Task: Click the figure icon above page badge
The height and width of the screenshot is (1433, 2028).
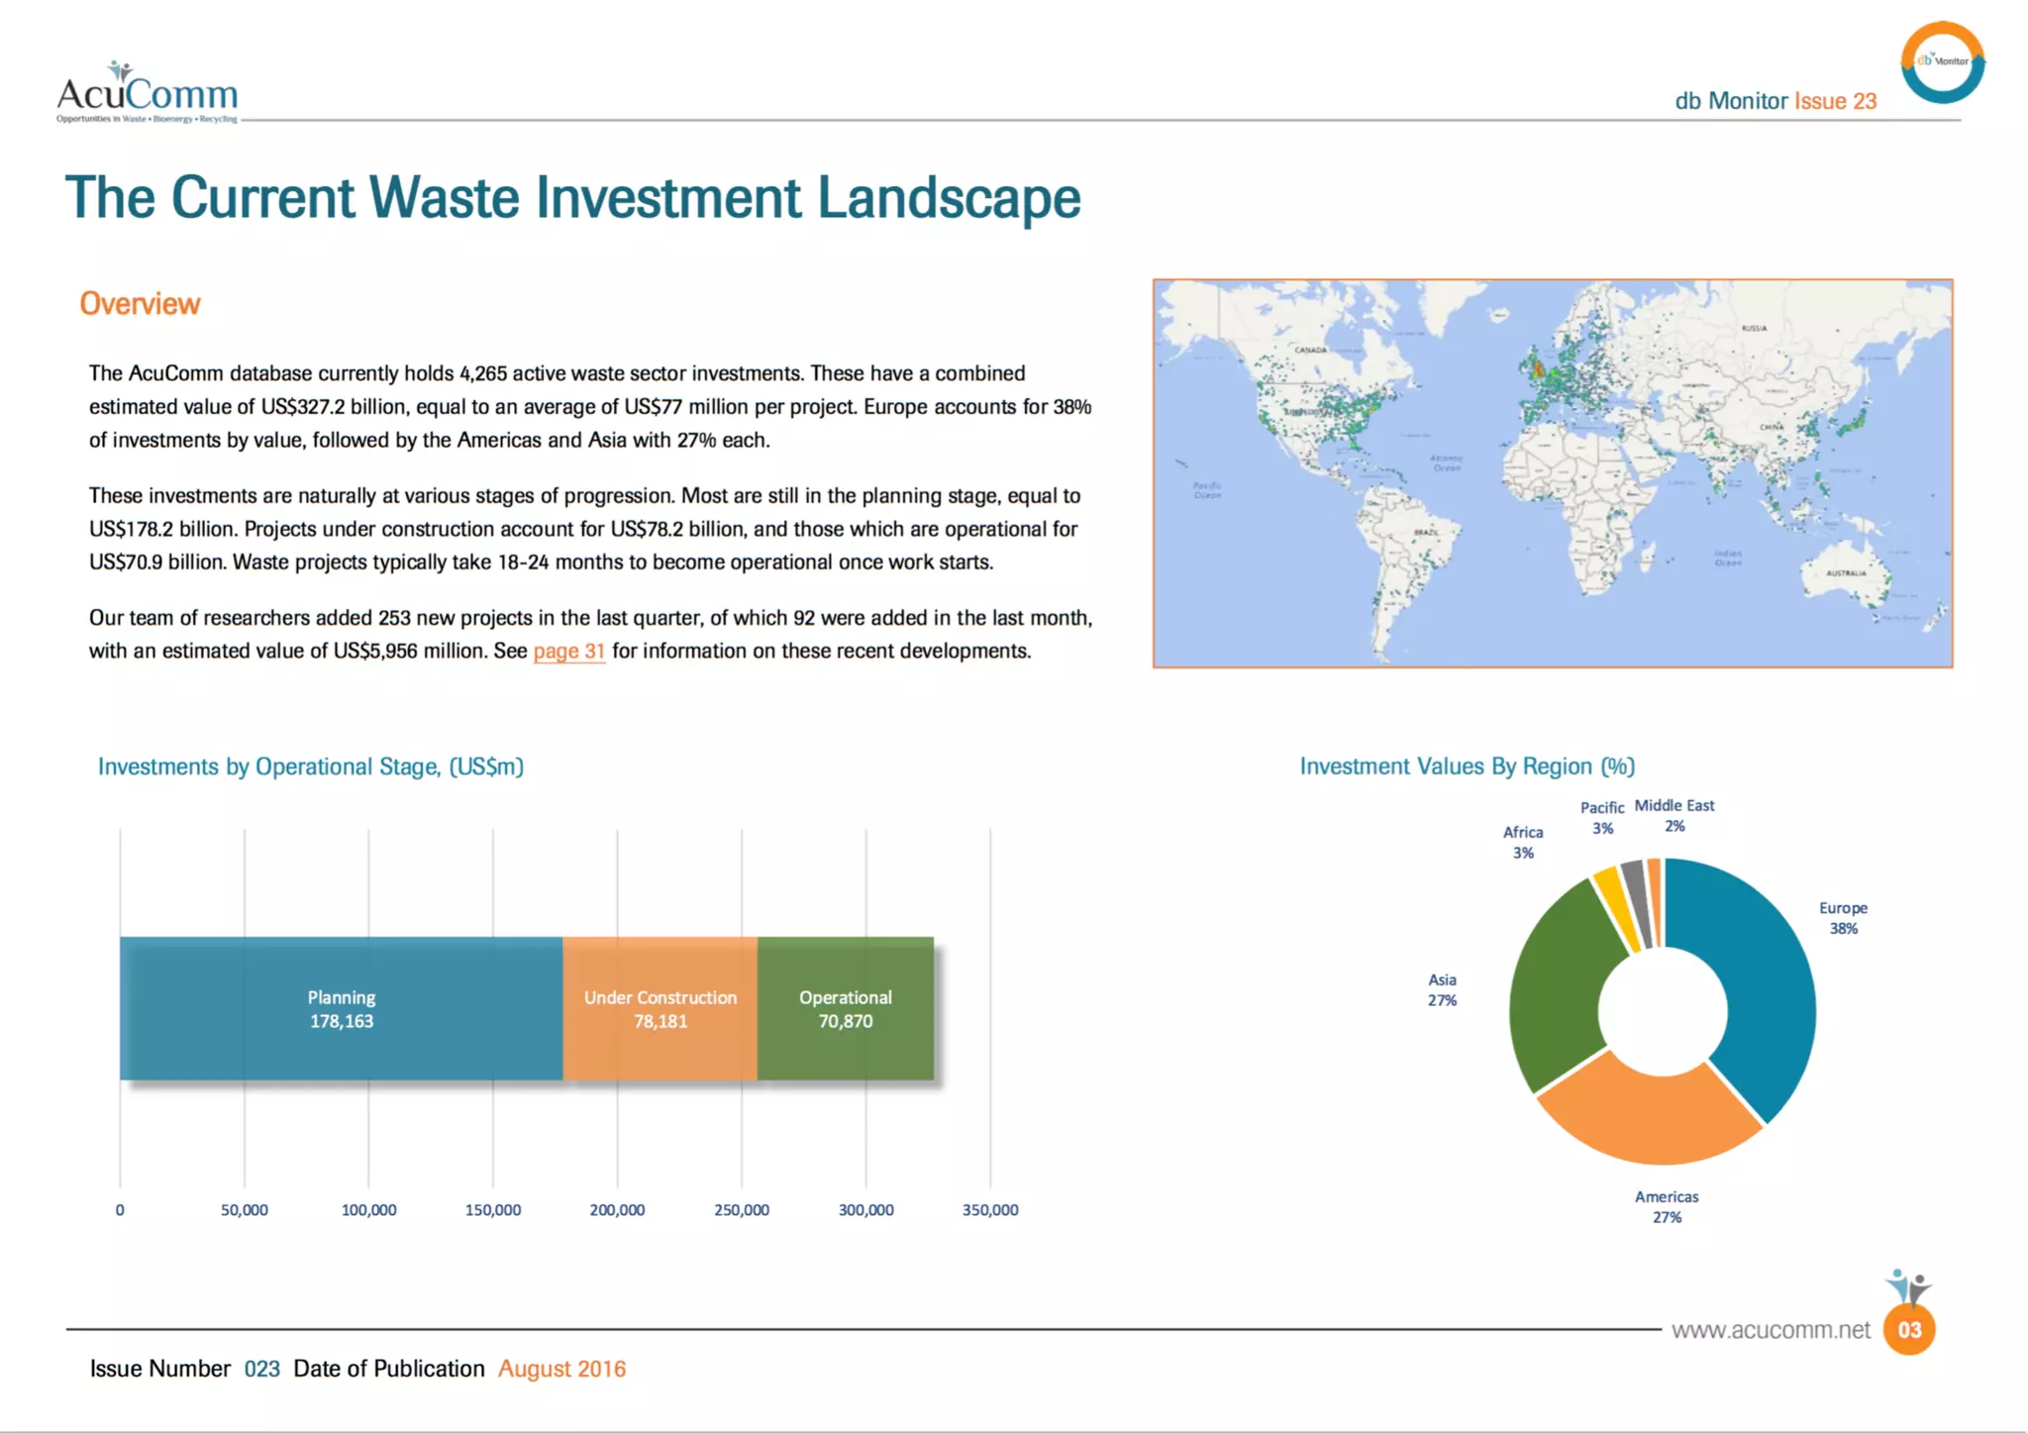Action: point(1908,1286)
